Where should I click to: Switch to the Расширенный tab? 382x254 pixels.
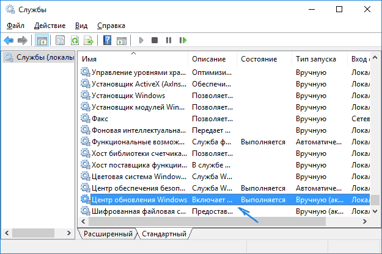[x=108, y=234]
